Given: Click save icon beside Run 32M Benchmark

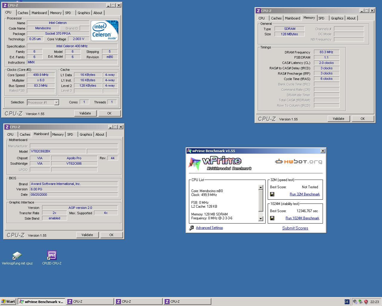Looking at the screenshot, I should pyautogui.click(x=272, y=194).
